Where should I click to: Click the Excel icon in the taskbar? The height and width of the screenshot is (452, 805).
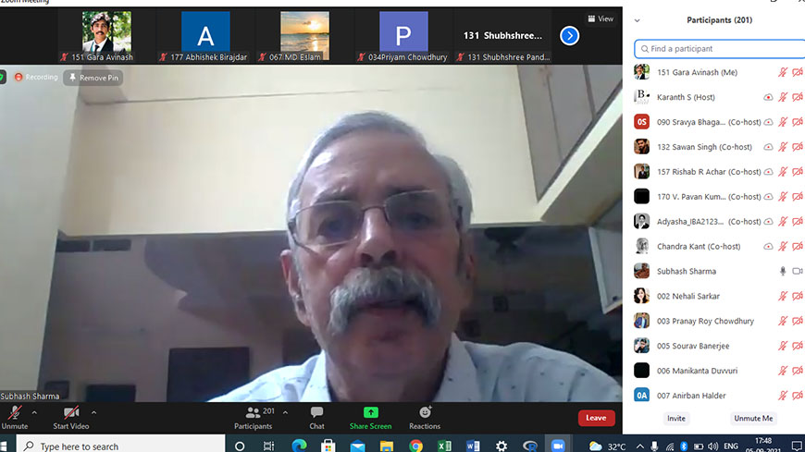click(444, 446)
